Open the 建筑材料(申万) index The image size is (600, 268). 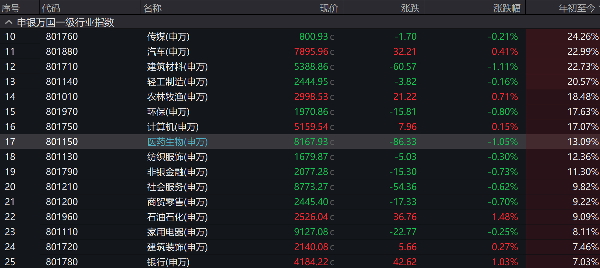pyautogui.click(x=178, y=67)
